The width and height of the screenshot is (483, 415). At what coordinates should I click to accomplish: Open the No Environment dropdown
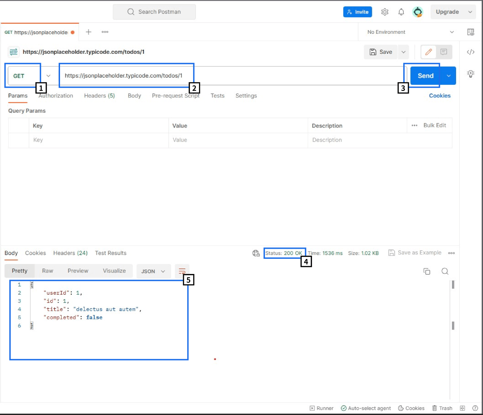pos(410,32)
